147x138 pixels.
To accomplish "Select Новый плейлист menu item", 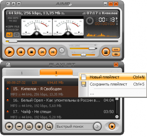I will [x=113, y=77].
